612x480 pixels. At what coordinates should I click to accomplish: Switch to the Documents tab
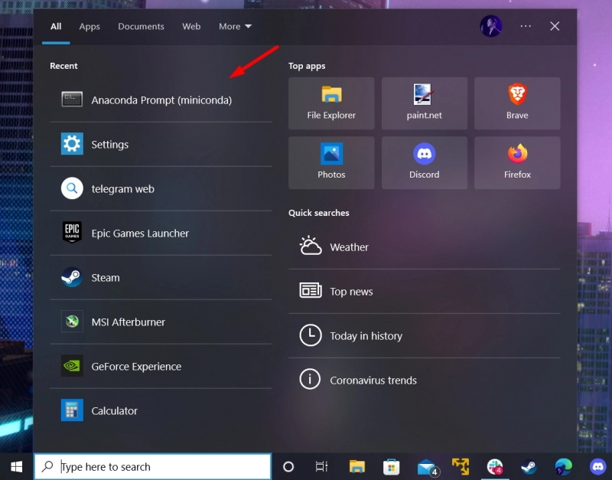[141, 27]
